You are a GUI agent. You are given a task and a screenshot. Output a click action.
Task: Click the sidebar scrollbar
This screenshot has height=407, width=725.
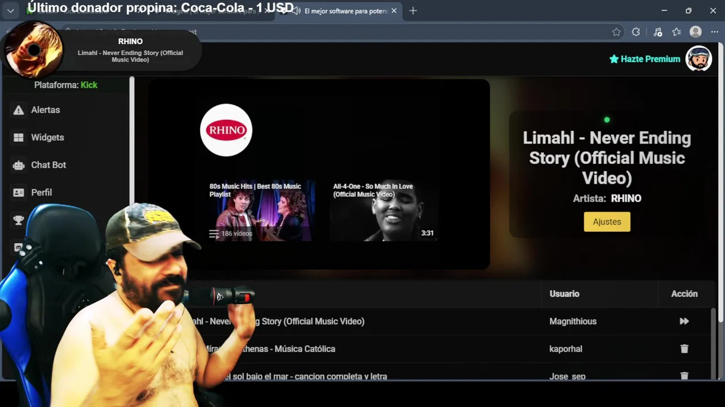(x=132, y=141)
